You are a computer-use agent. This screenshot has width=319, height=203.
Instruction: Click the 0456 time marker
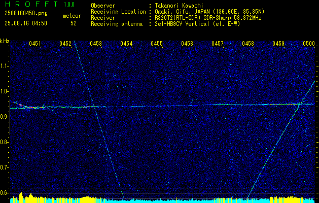pyautogui.click(x=187, y=43)
